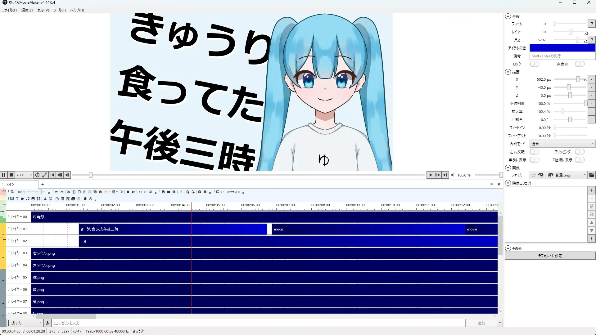Toggle the ロック switch on
The height and width of the screenshot is (335, 596).
tap(534, 64)
